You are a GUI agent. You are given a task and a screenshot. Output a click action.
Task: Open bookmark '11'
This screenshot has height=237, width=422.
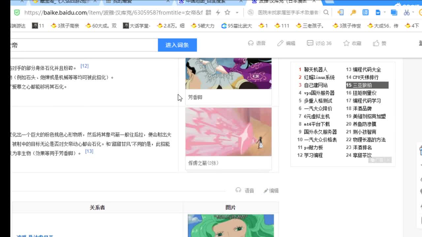38,25
